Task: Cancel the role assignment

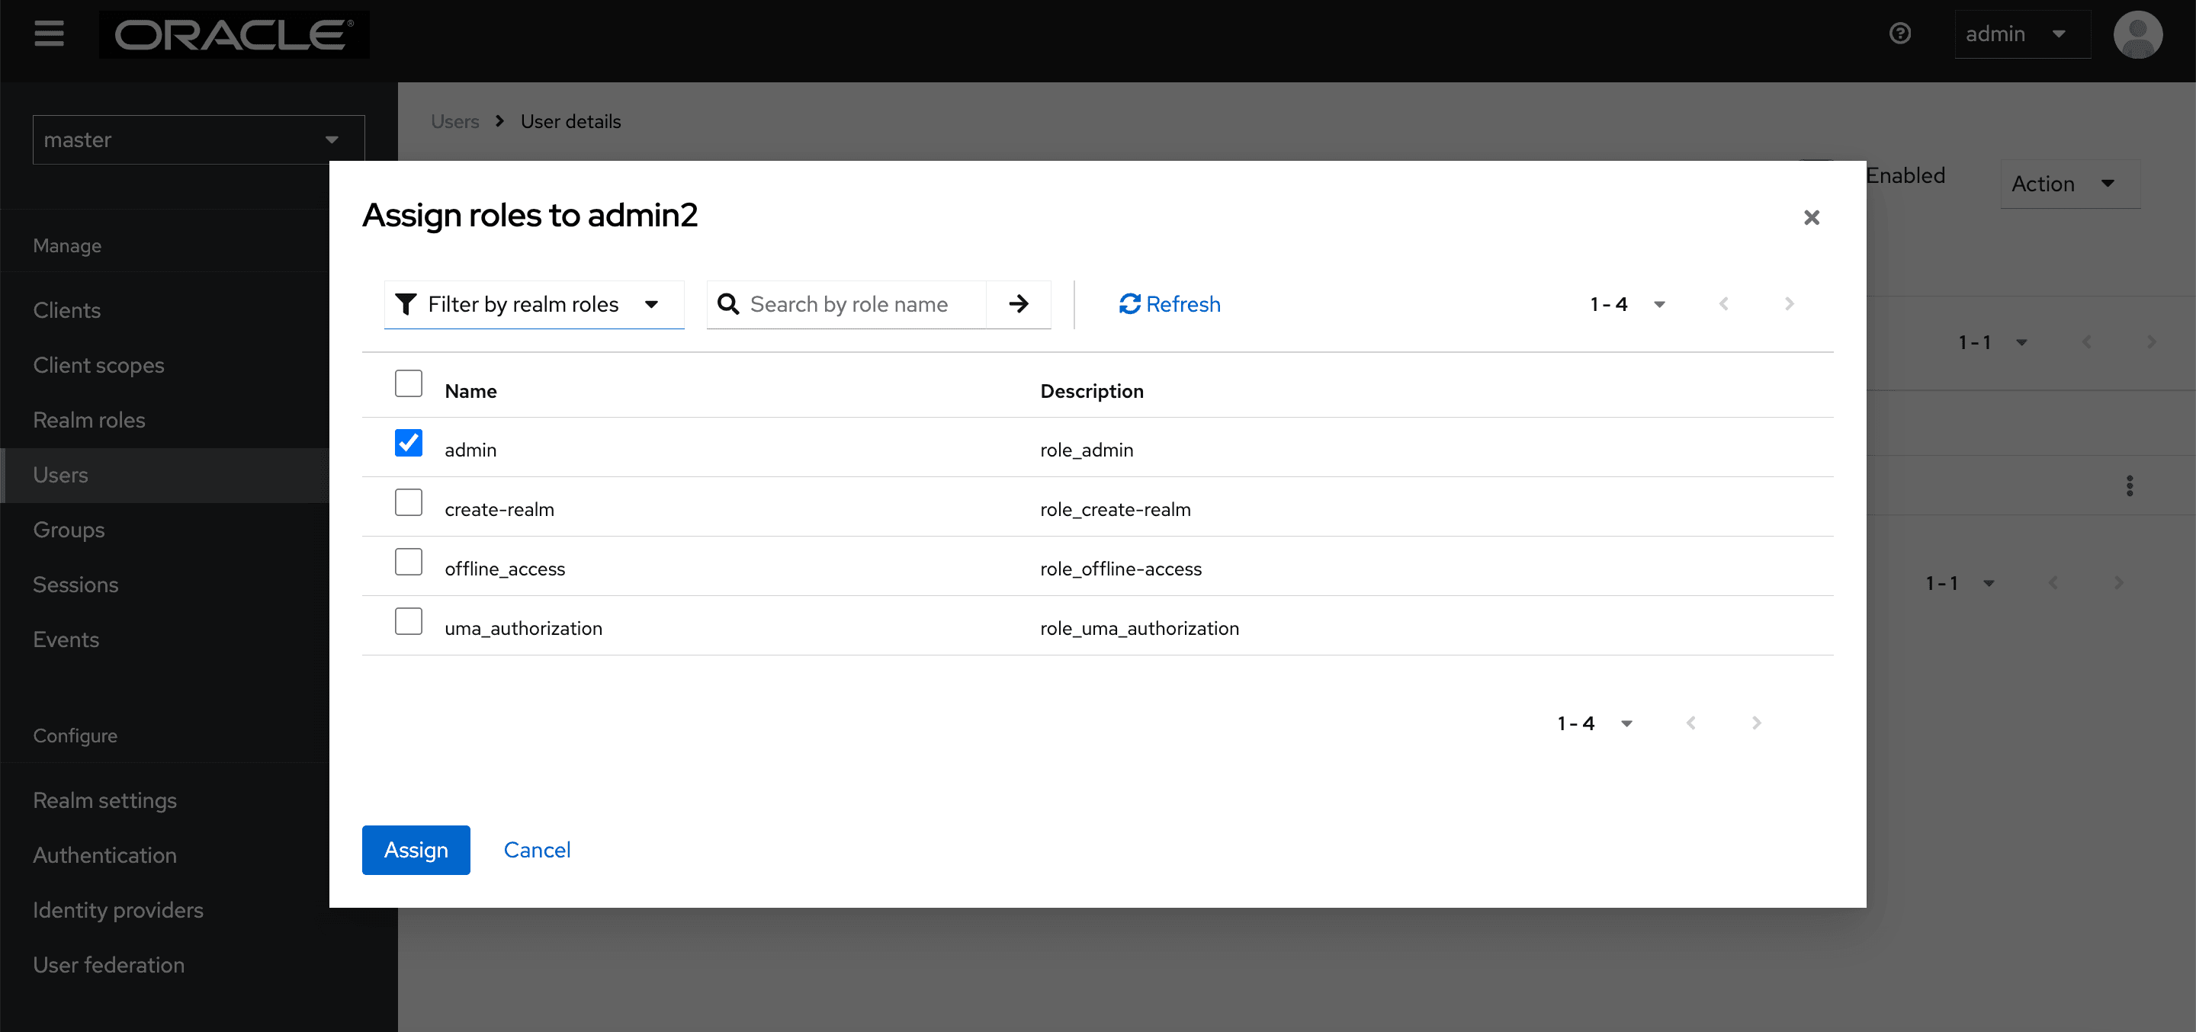Action: (x=536, y=850)
